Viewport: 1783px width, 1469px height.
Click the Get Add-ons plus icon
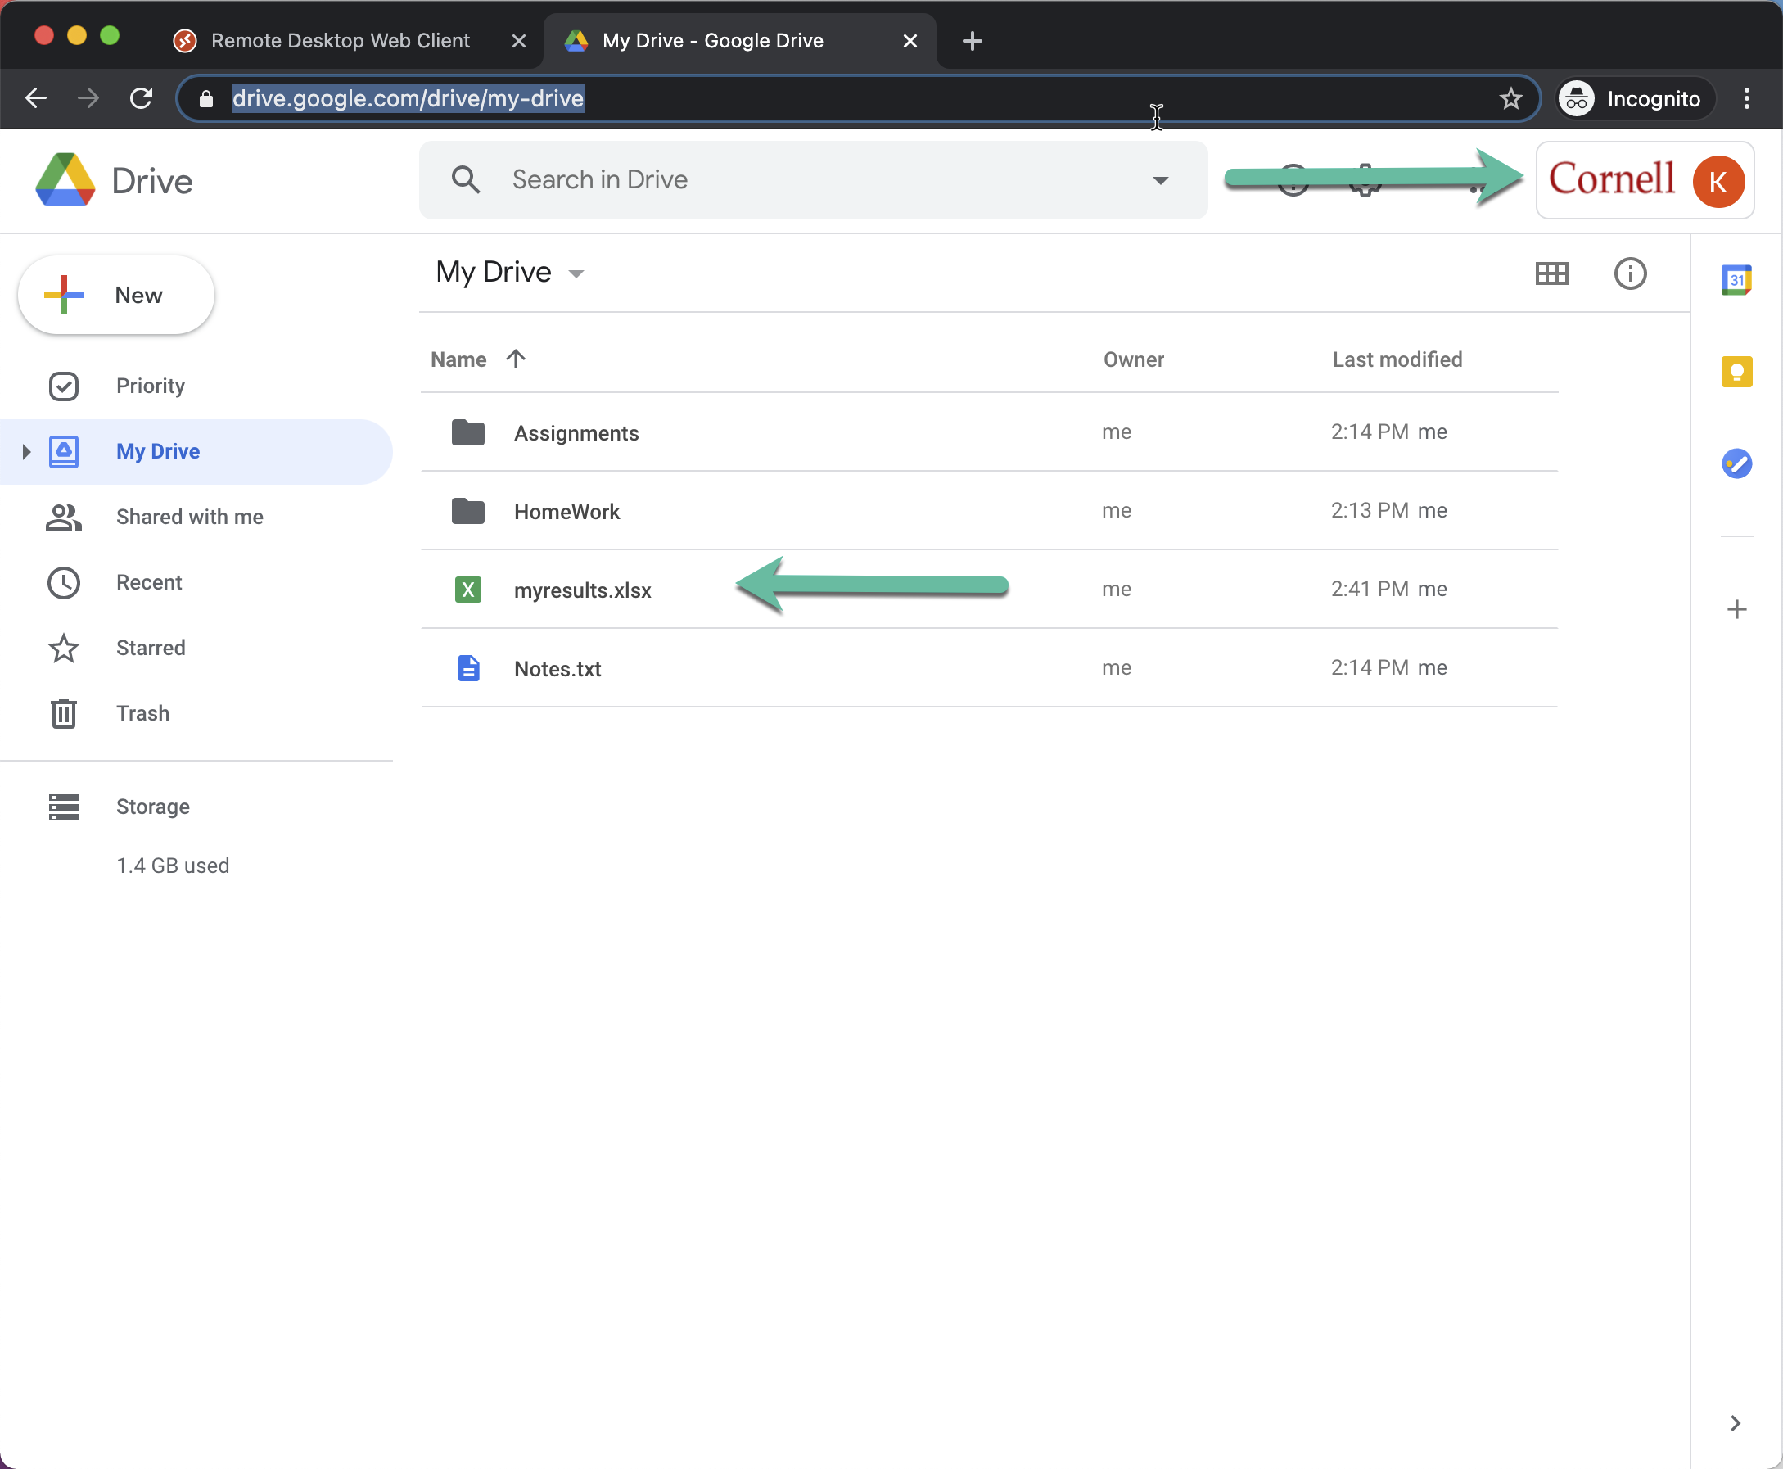(x=1736, y=609)
